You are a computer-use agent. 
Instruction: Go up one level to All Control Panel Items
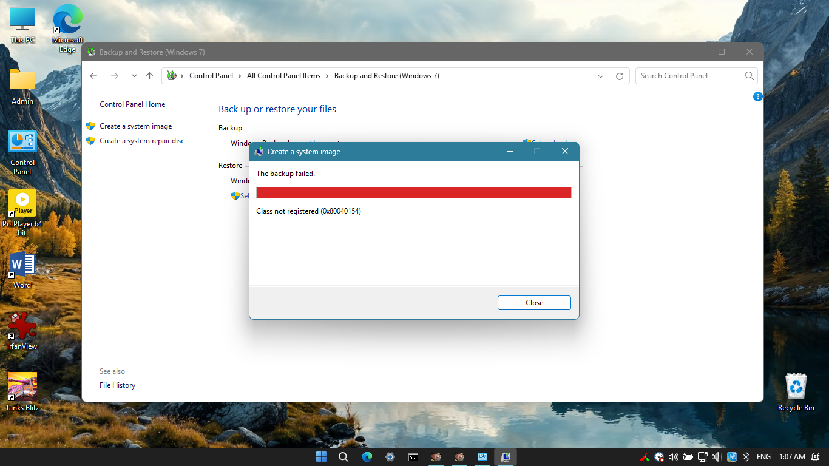[150, 76]
